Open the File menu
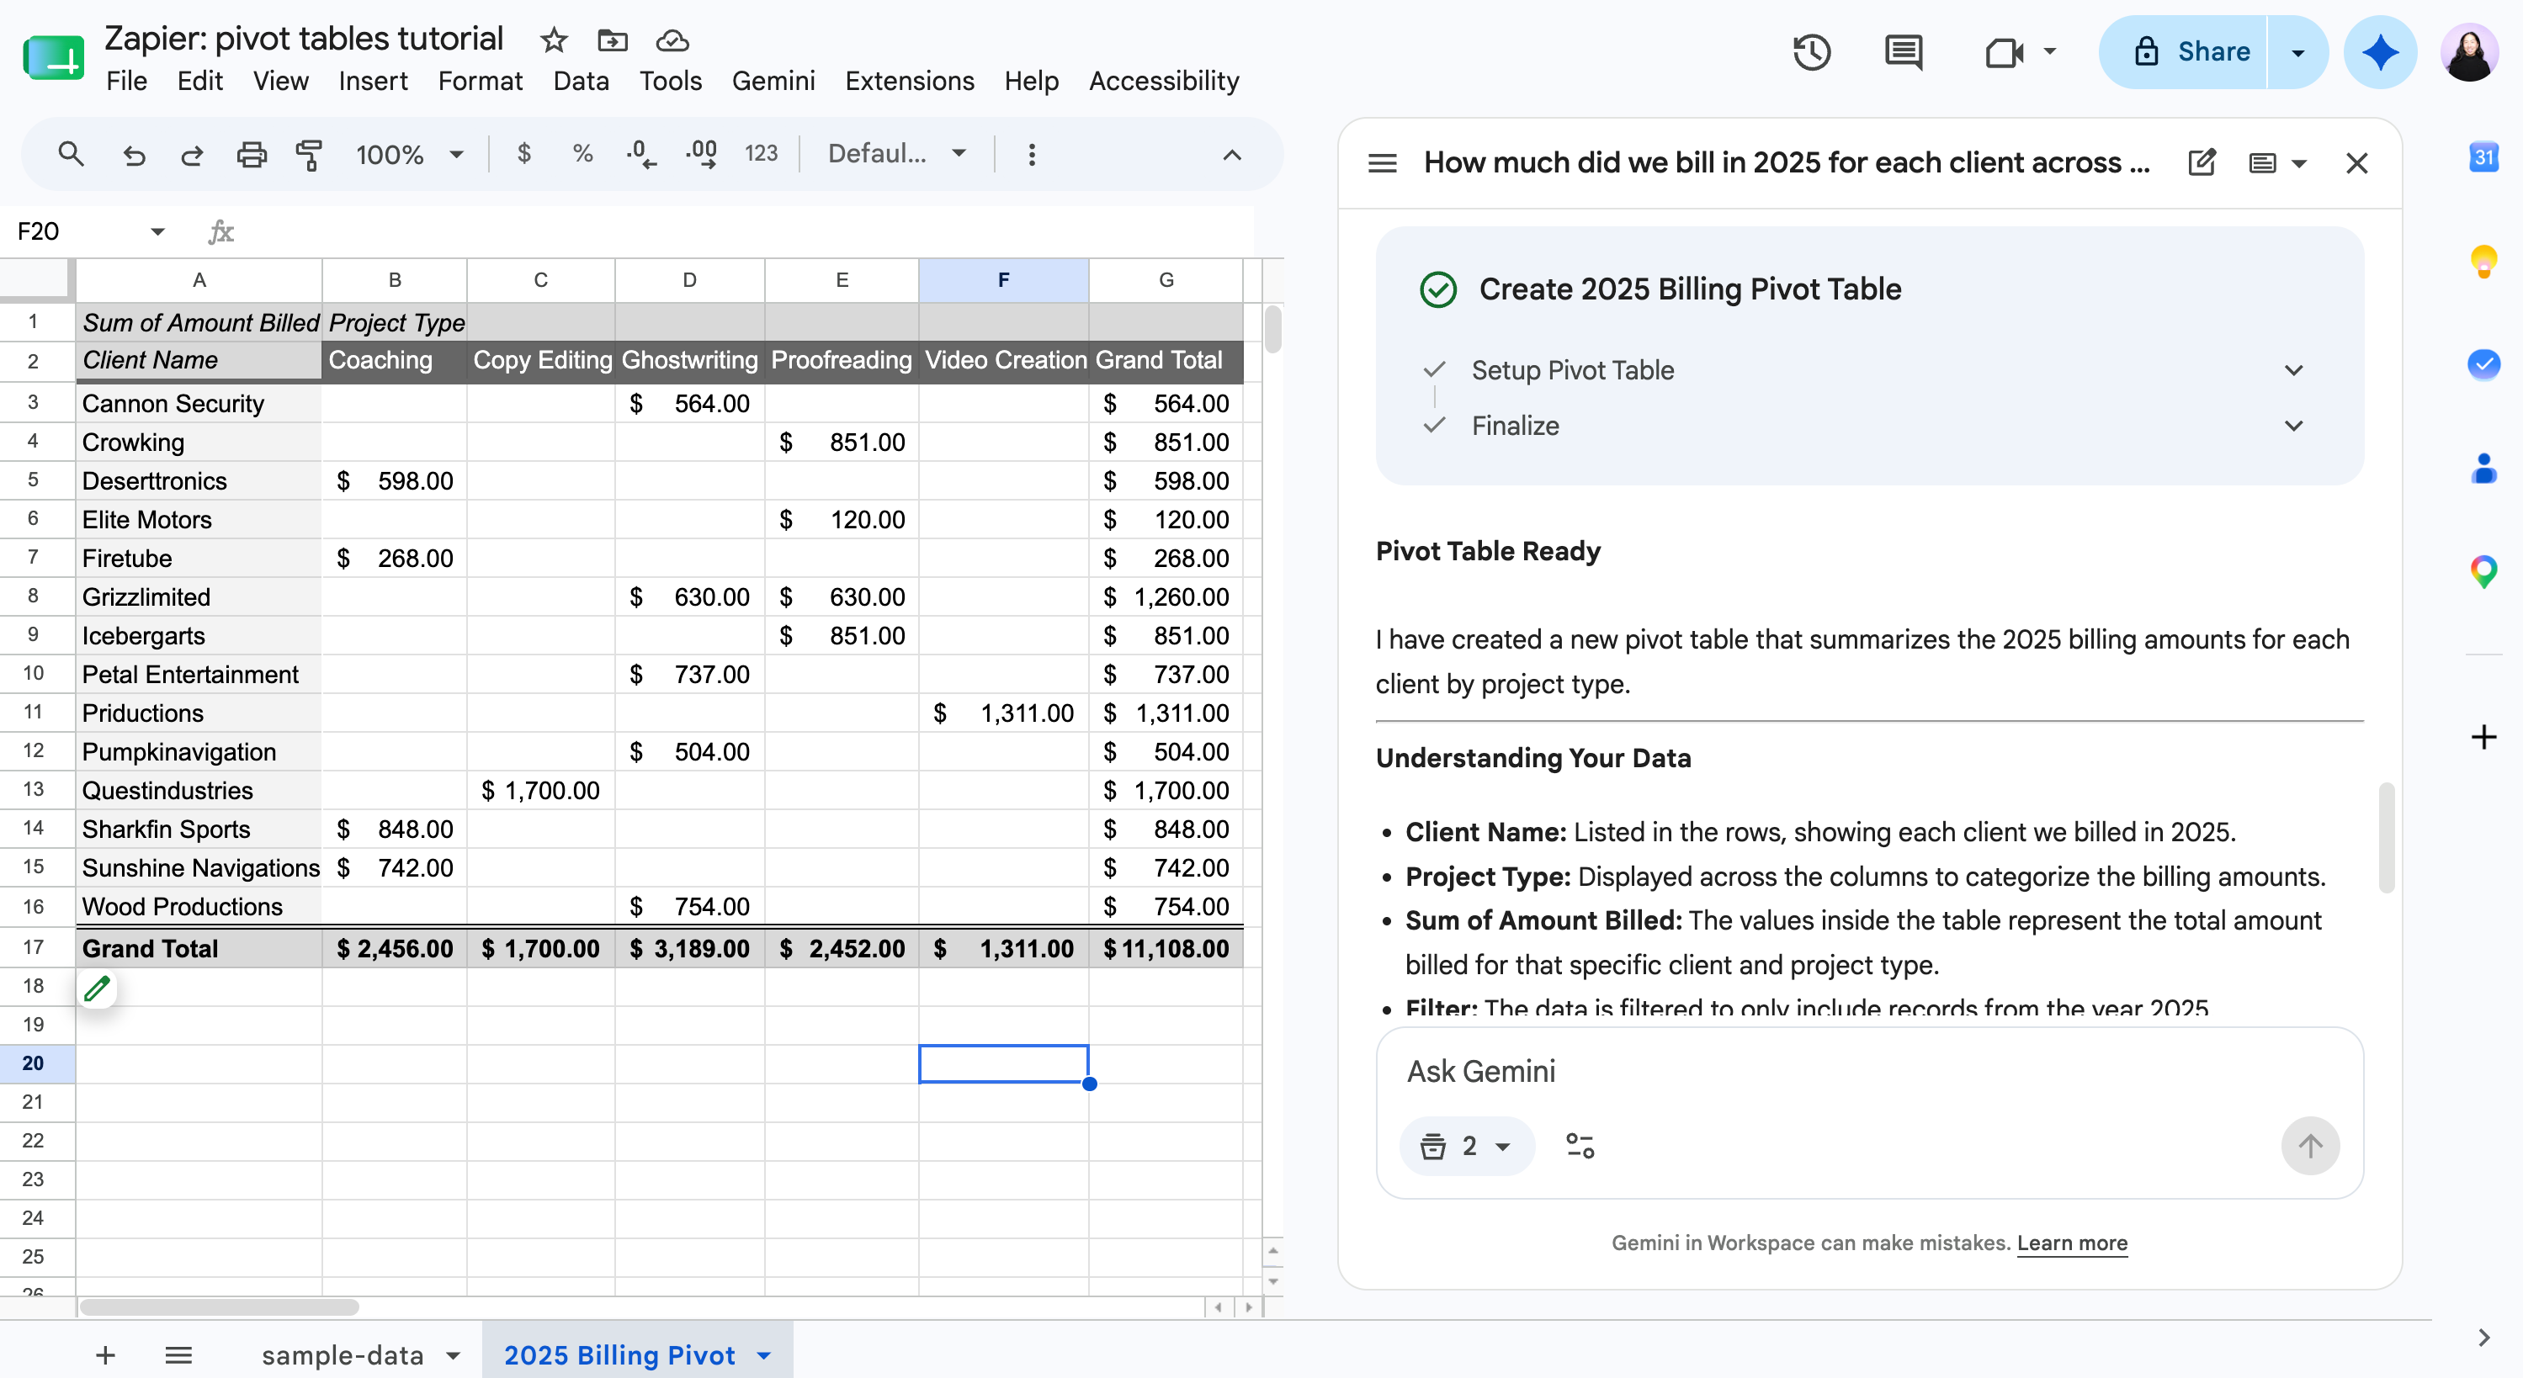Viewport: 2523px width, 1378px height. [x=126, y=80]
